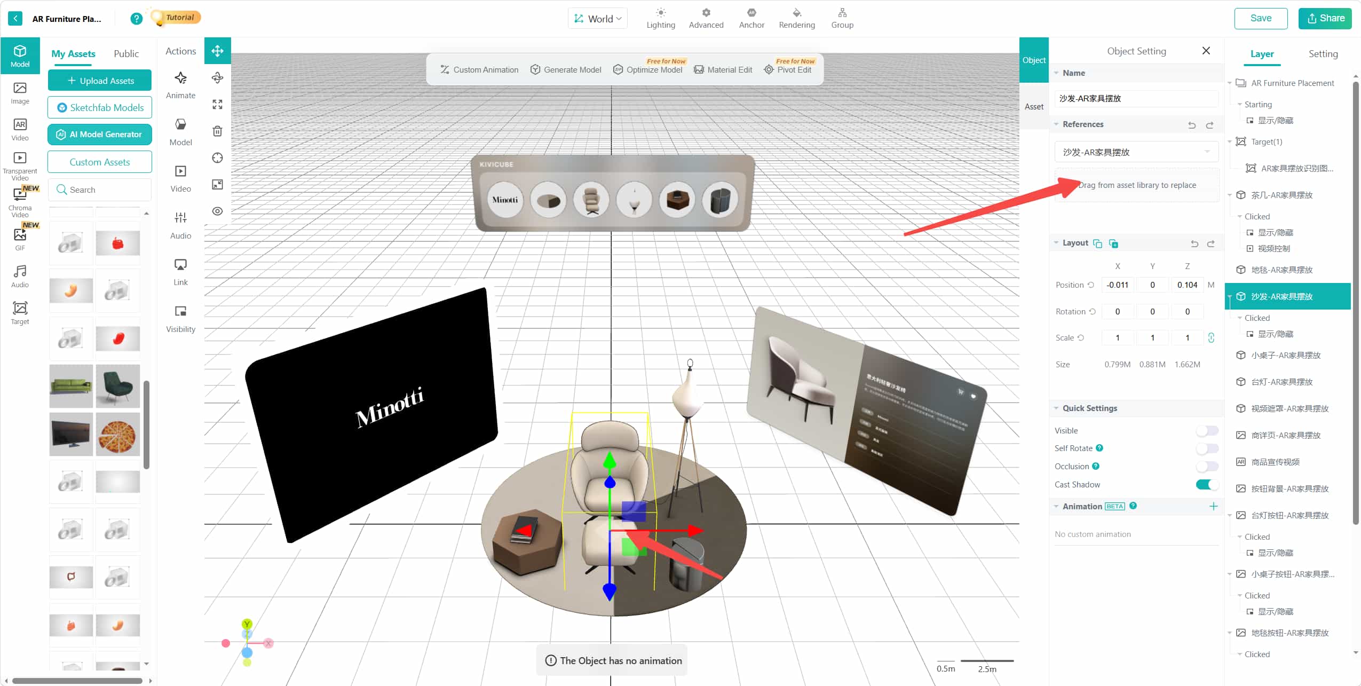Image resolution: width=1361 pixels, height=686 pixels.
Task: Collapse the Name section
Action: click(x=1056, y=73)
